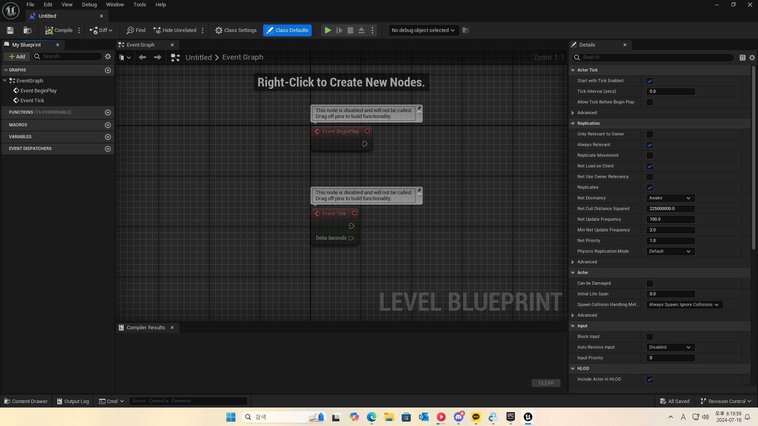Click the Save blueprint icon
758x426 pixels.
(x=10, y=30)
